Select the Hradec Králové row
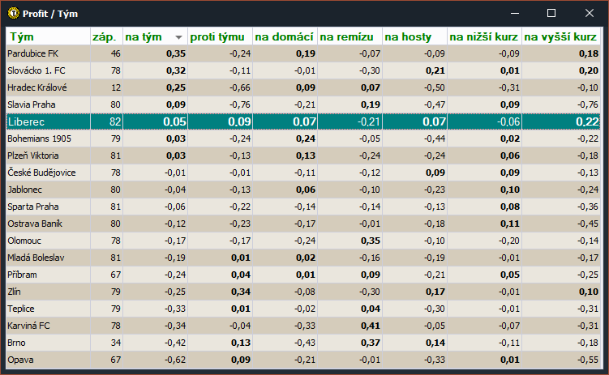Screen dimensions: 609x375 point(303,87)
